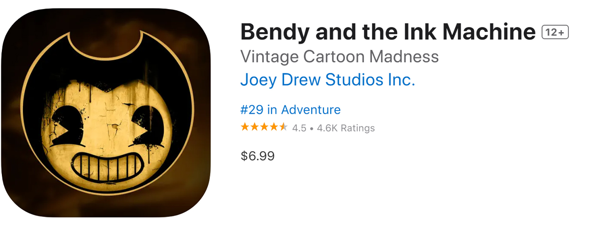Click the 12+ age rating badge

(555, 32)
